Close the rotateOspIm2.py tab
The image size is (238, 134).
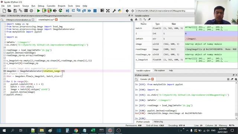coord(56,20)
